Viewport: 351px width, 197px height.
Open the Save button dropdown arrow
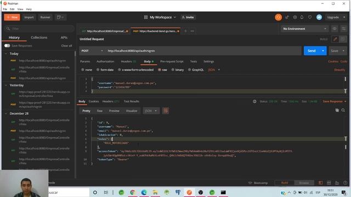(343, 51)
